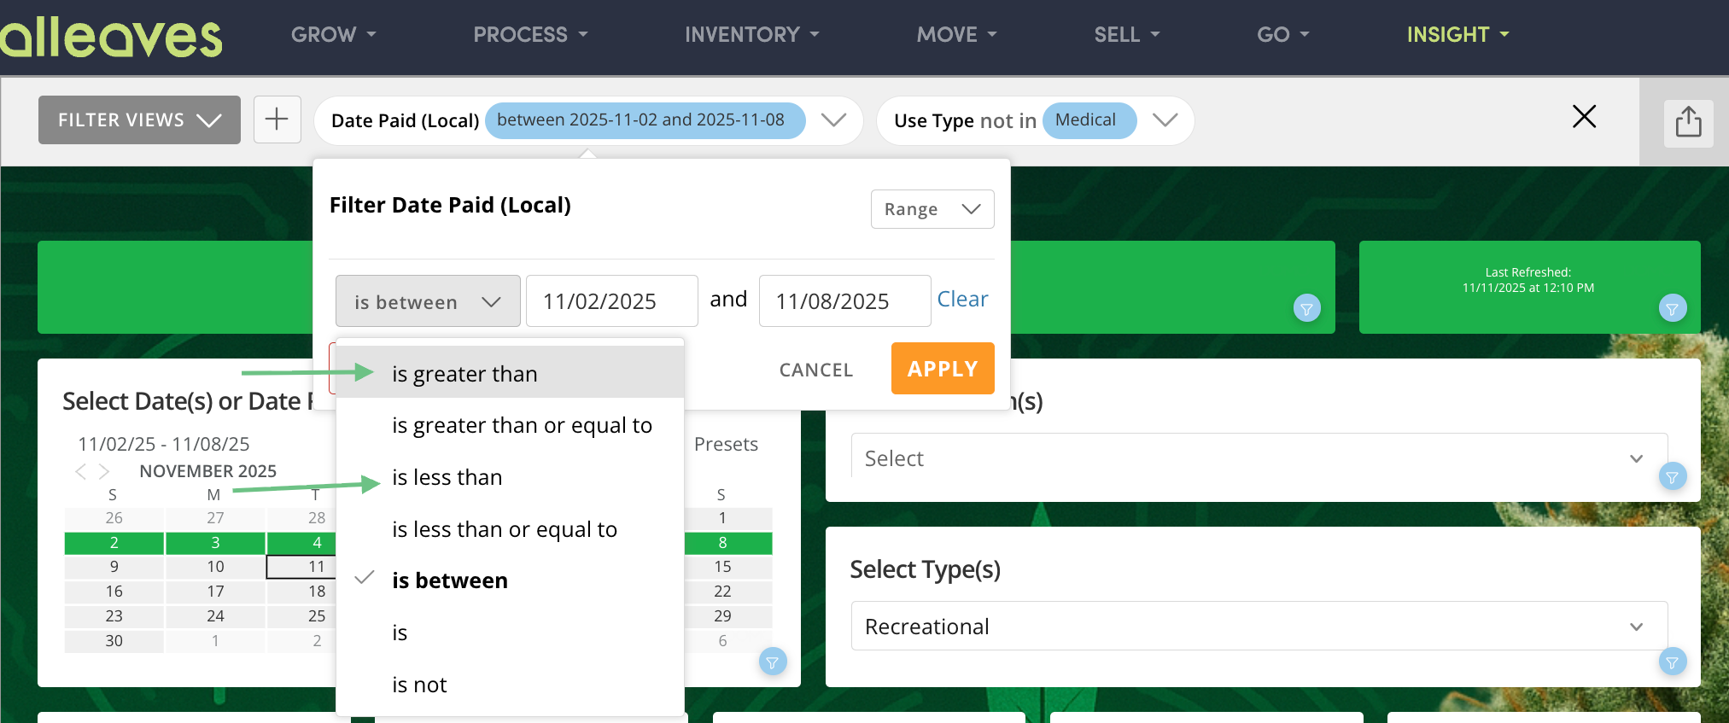
Task: Click the share/export icon at top right
Action: click(x=1688, y=122)
